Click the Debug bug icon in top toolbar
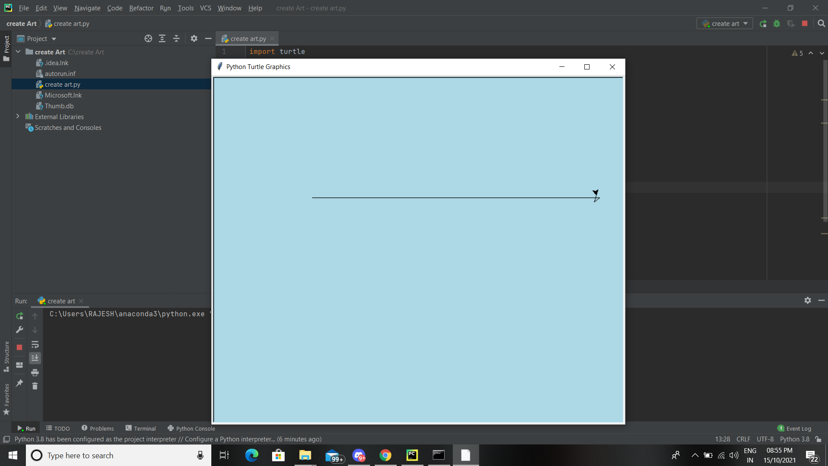This screenshot has height=466, width=828. 777,24
